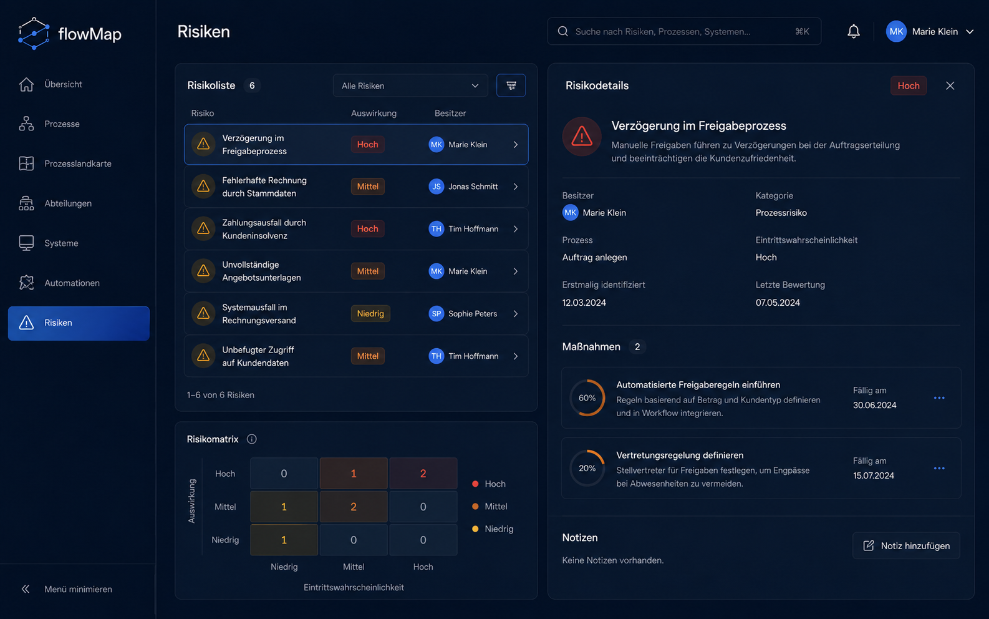Open the notifications bell
The image size is (989, 619).
point(853,31)
